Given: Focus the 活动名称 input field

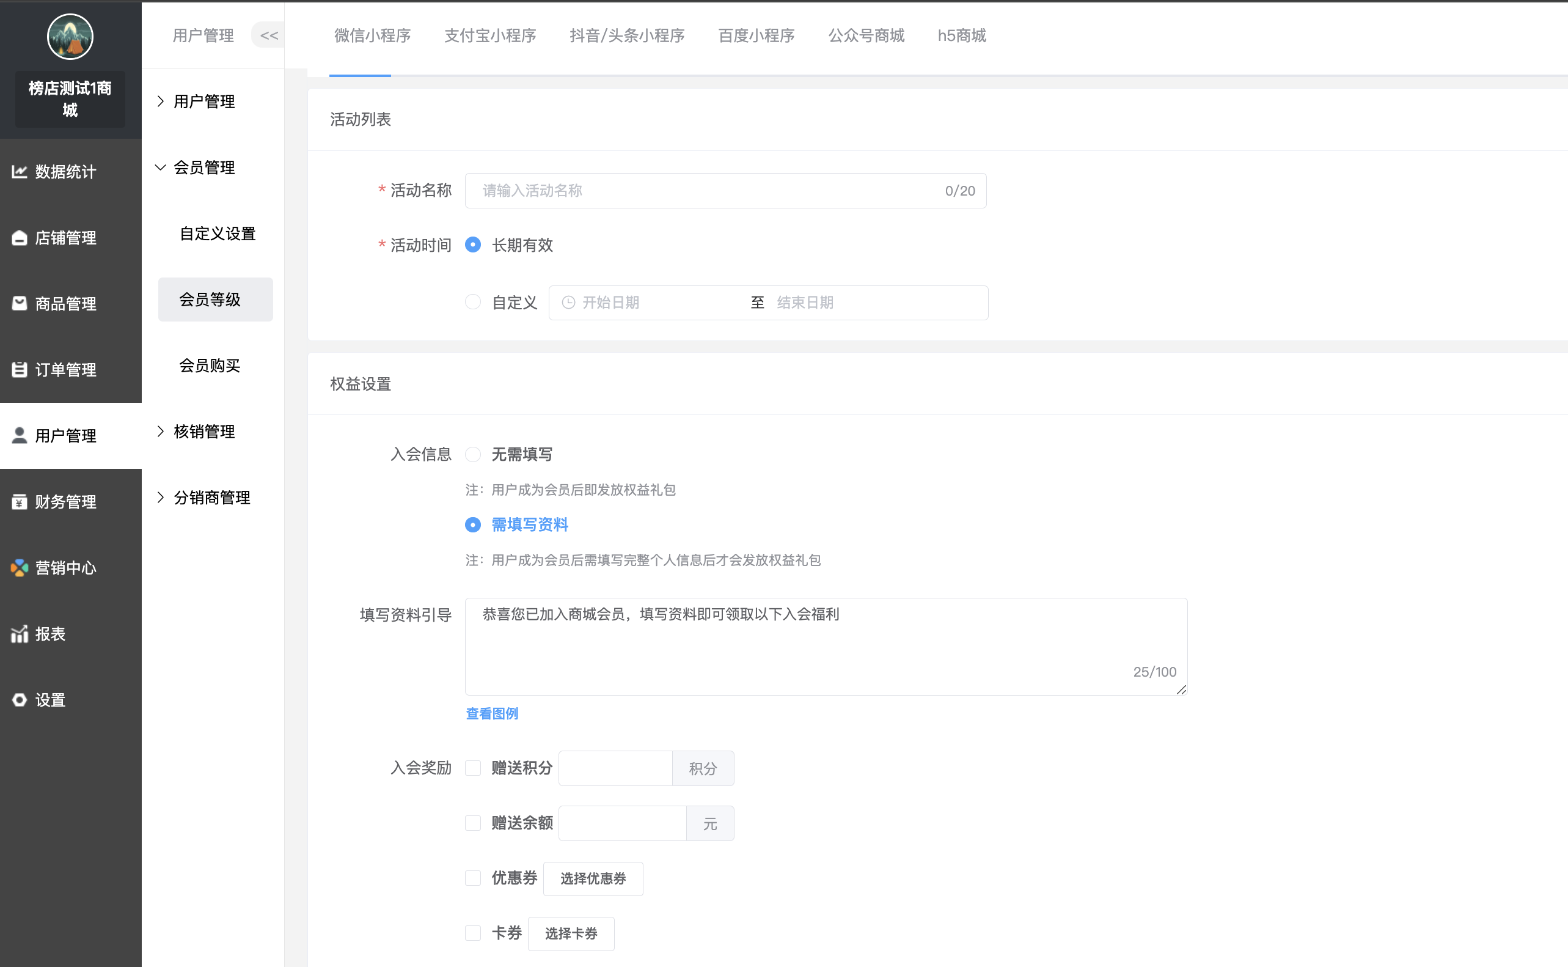Looking at the screenshot, I should tap(725, 191).
